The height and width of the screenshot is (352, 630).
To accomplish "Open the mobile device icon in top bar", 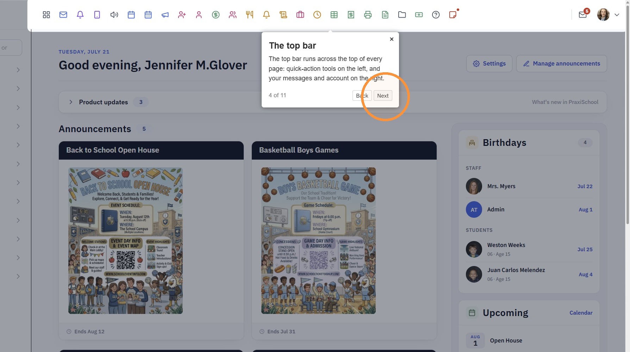I will click(97, 15).
